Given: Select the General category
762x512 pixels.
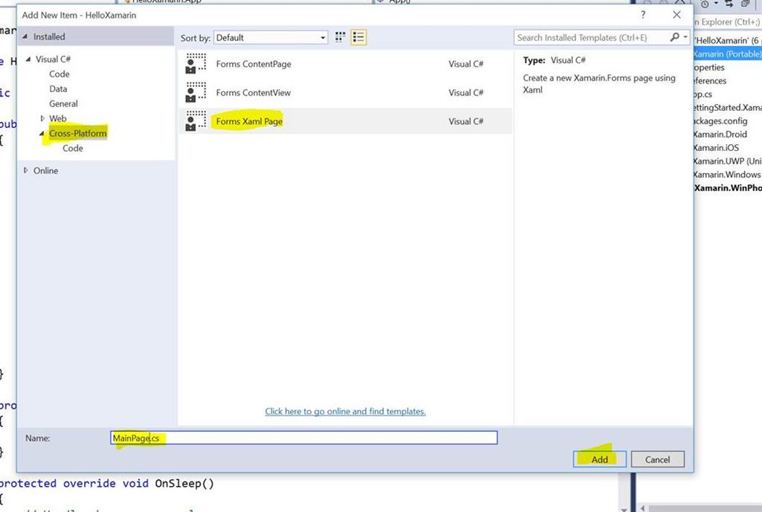Looking at the screenshot, I should coord(63,104).
